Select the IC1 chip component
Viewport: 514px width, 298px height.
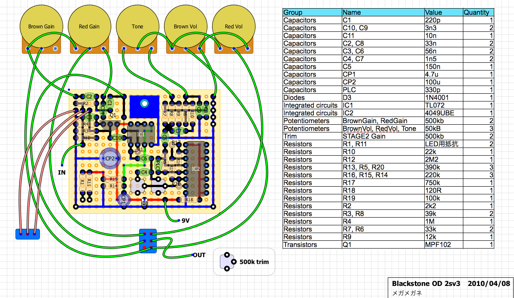[x=140, y=134]
